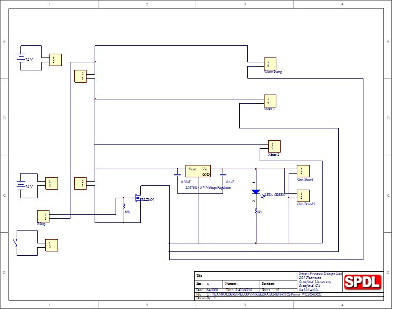393x310 pixels.
Task: Select the Motor 1 connector block
Action: [x=269, y=100]
